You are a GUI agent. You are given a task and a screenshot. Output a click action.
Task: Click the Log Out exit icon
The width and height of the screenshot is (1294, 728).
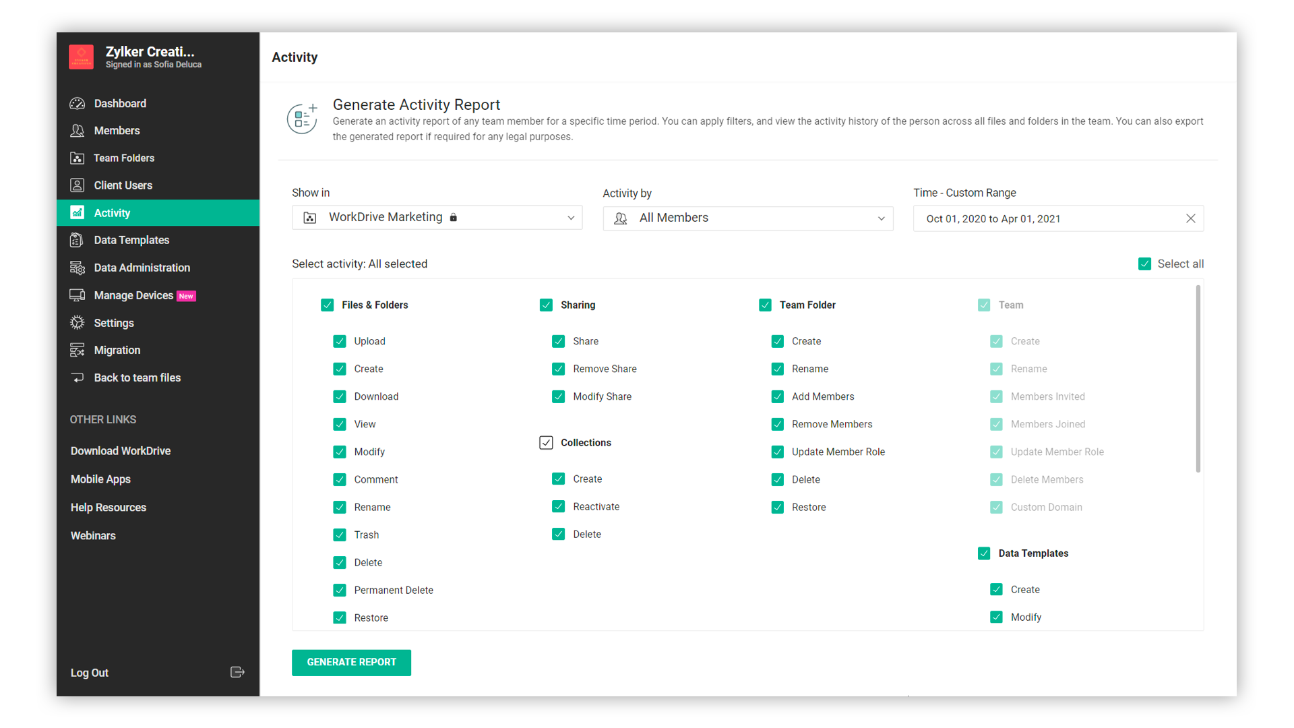coord(237,672)
